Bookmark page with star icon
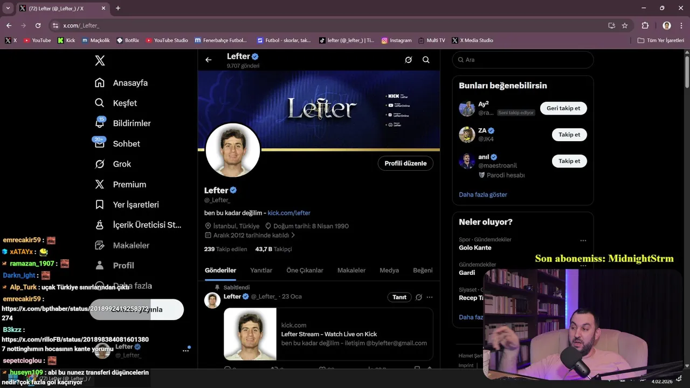 tap(625, 25)
